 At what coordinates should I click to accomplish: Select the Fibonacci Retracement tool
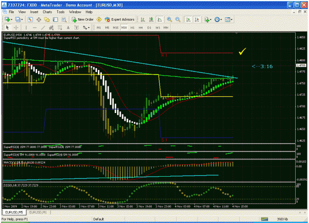tap(60, 28)
